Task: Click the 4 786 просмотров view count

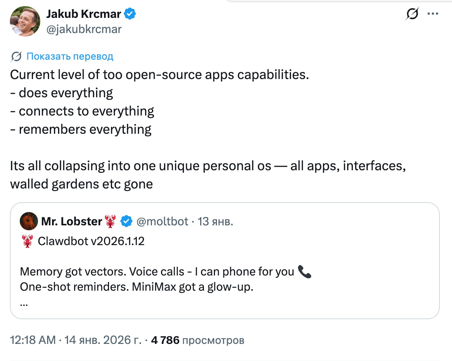Action: click(198, 340)
